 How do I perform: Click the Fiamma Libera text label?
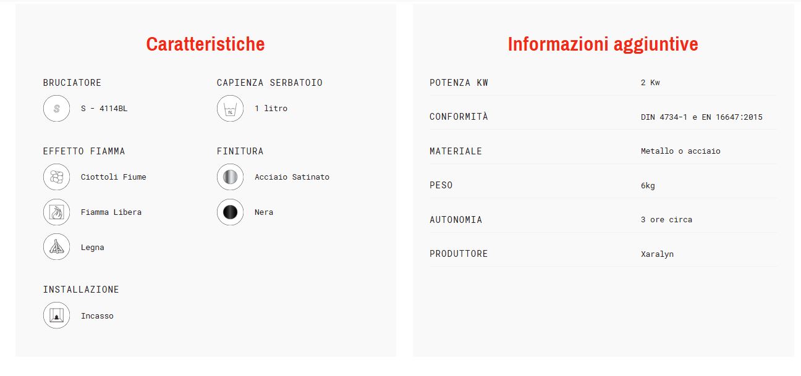tap(111, 212)
